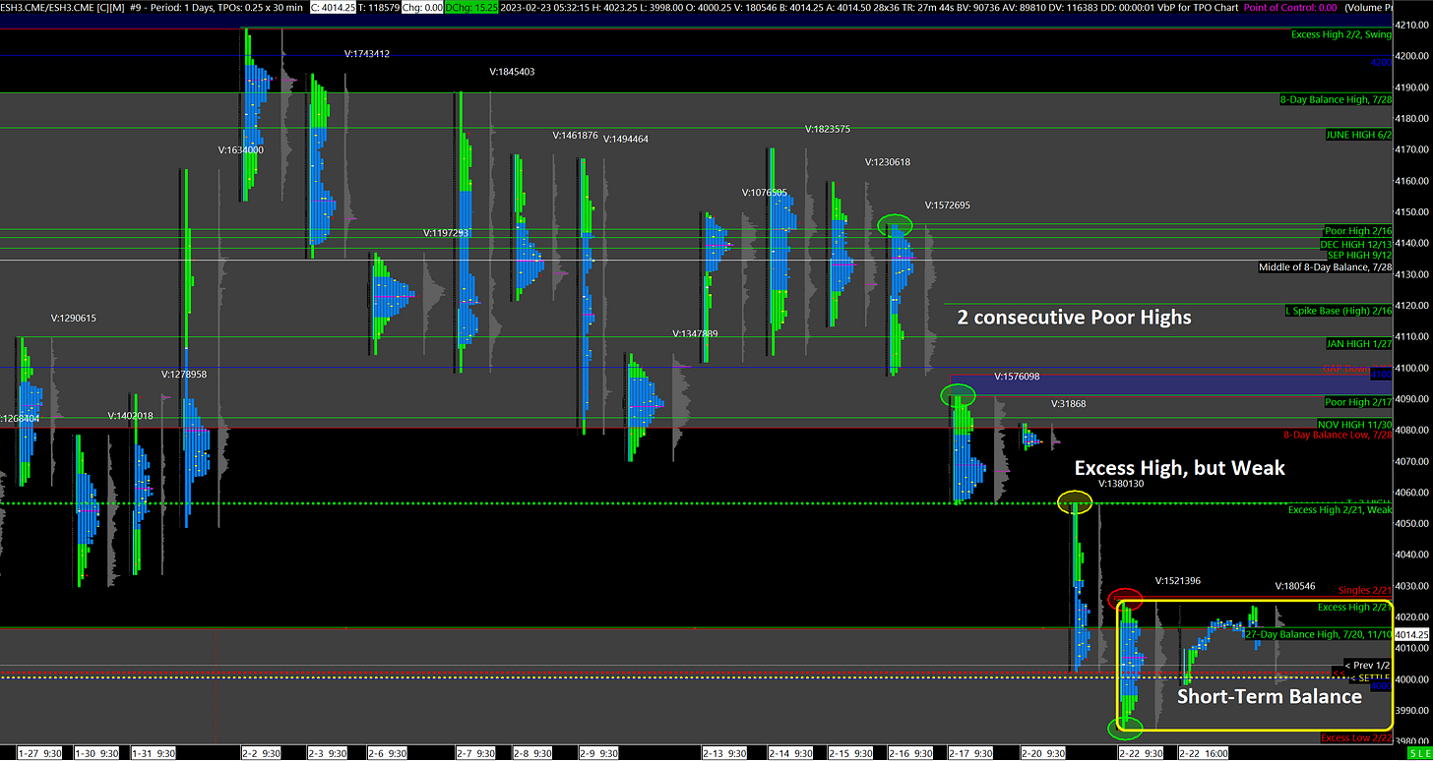1433x761 pixels.
Task: Click the 'V:1576098' volume label
Action: [1017, 377]
